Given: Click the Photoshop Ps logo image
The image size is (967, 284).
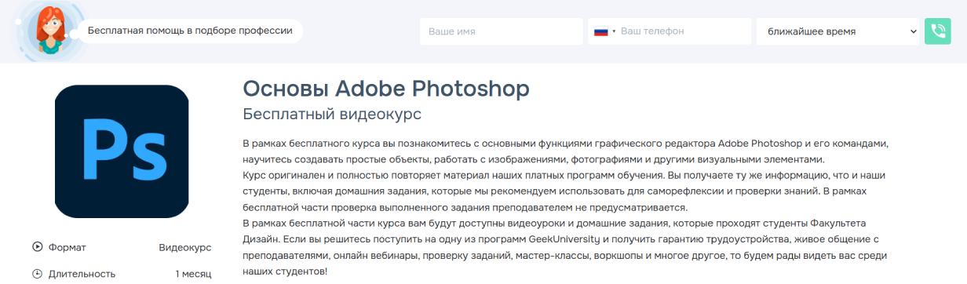Looking at the screenshot, I should 122,151.
